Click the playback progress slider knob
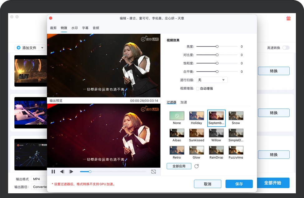 tap(90, 171)
